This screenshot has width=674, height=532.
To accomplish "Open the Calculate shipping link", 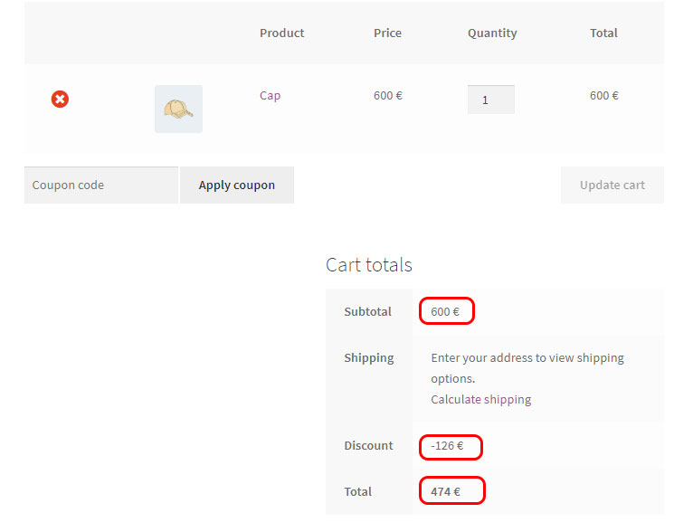I will pos(481,399).
